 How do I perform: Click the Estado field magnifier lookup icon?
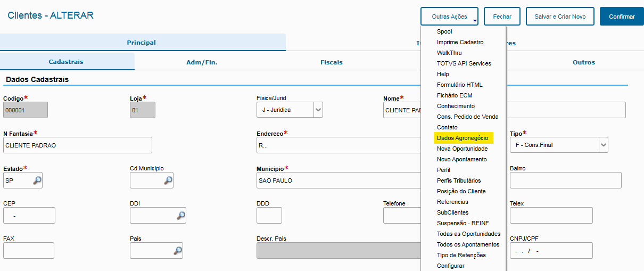37,180
